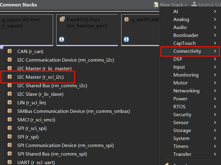The image size is (221, 165).
Task: Expand the Timers submenu arrow
Action: [215, 146]
